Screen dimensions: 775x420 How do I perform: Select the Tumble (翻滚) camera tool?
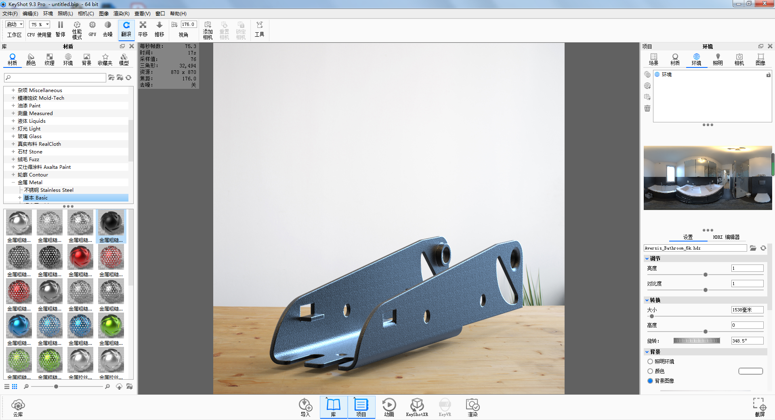coord(126,29)
